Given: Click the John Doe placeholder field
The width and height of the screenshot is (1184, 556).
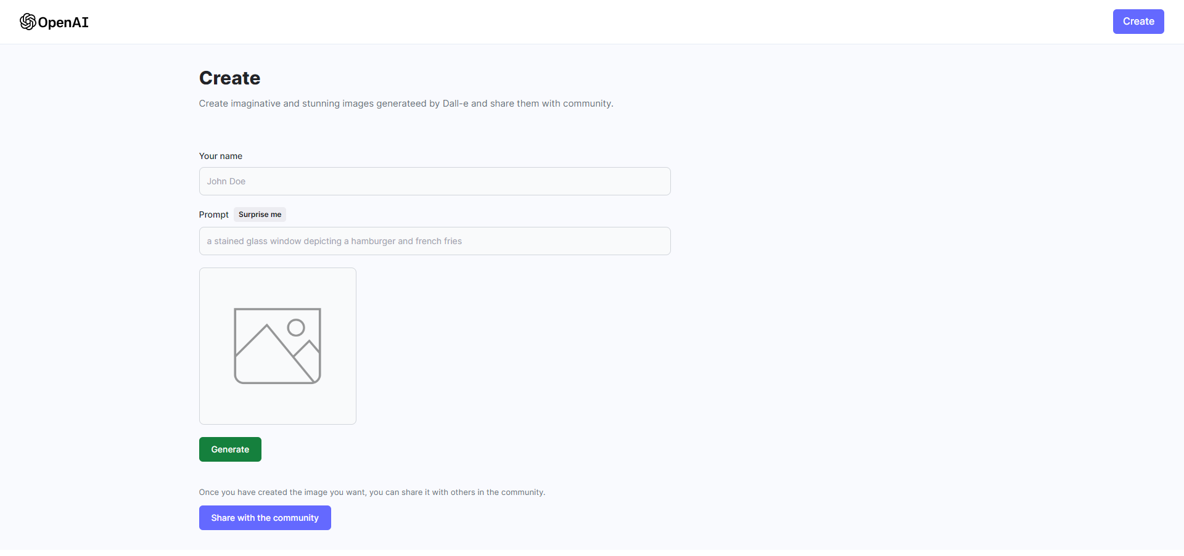Looking at the screenshot, I should point(434,181).
